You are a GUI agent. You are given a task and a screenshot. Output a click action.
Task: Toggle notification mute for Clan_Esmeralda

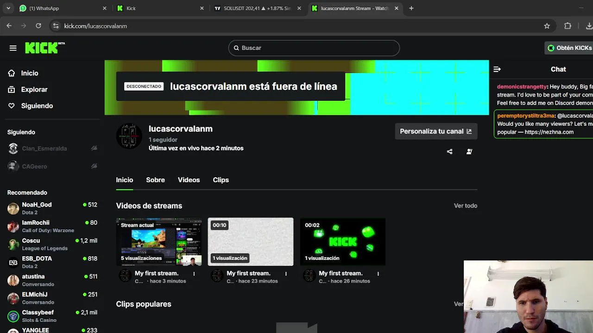[x=94, y=148]
